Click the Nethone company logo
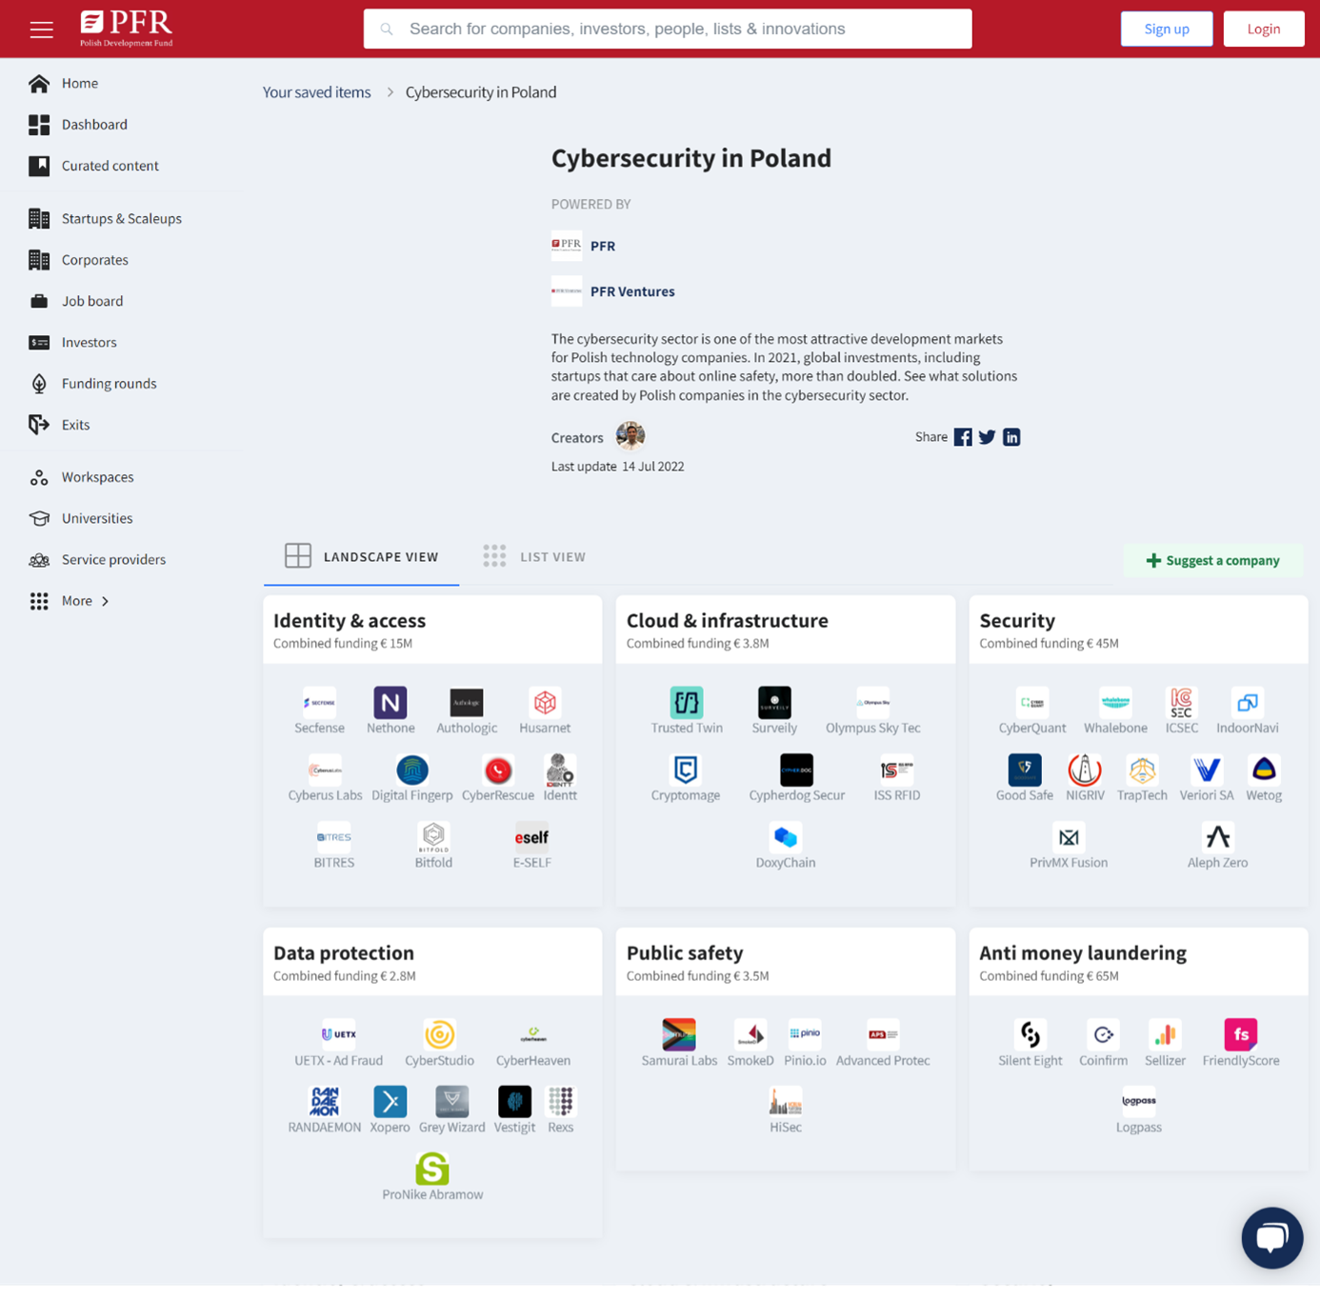The height and width of the screenshot is (1301, 1320). point(390,704)
